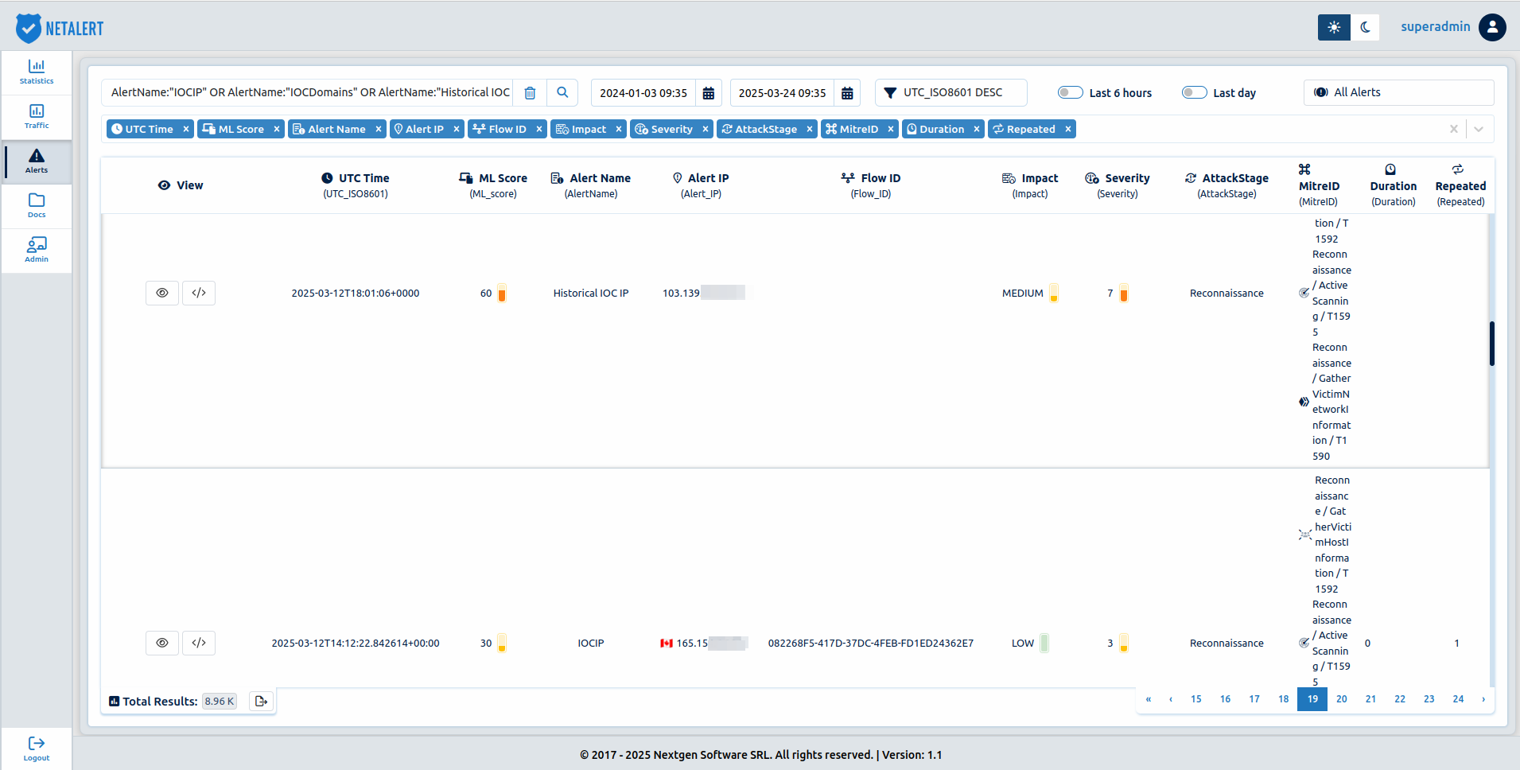The image size is (1520, 770).
Task: Open the All Alerts filter dropdown
Action: tap(1398, 92)
